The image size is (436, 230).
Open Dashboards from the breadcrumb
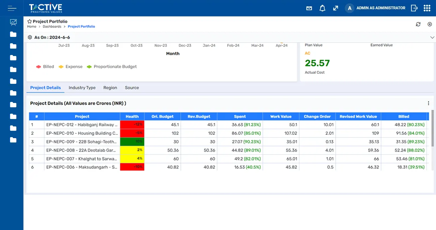point(52,26)
